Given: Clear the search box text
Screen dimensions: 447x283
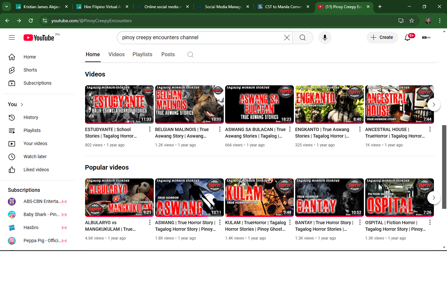Looking at the screenshot, I should 287,38.
